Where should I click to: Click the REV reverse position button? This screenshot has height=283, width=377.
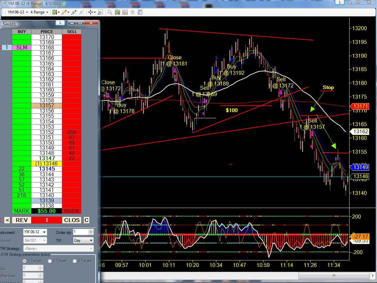[x=22, y=220]
